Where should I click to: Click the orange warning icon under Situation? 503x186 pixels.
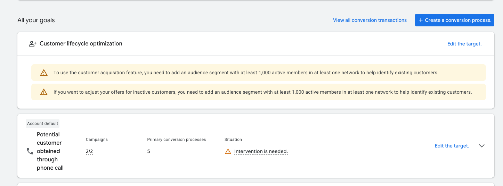228,151
